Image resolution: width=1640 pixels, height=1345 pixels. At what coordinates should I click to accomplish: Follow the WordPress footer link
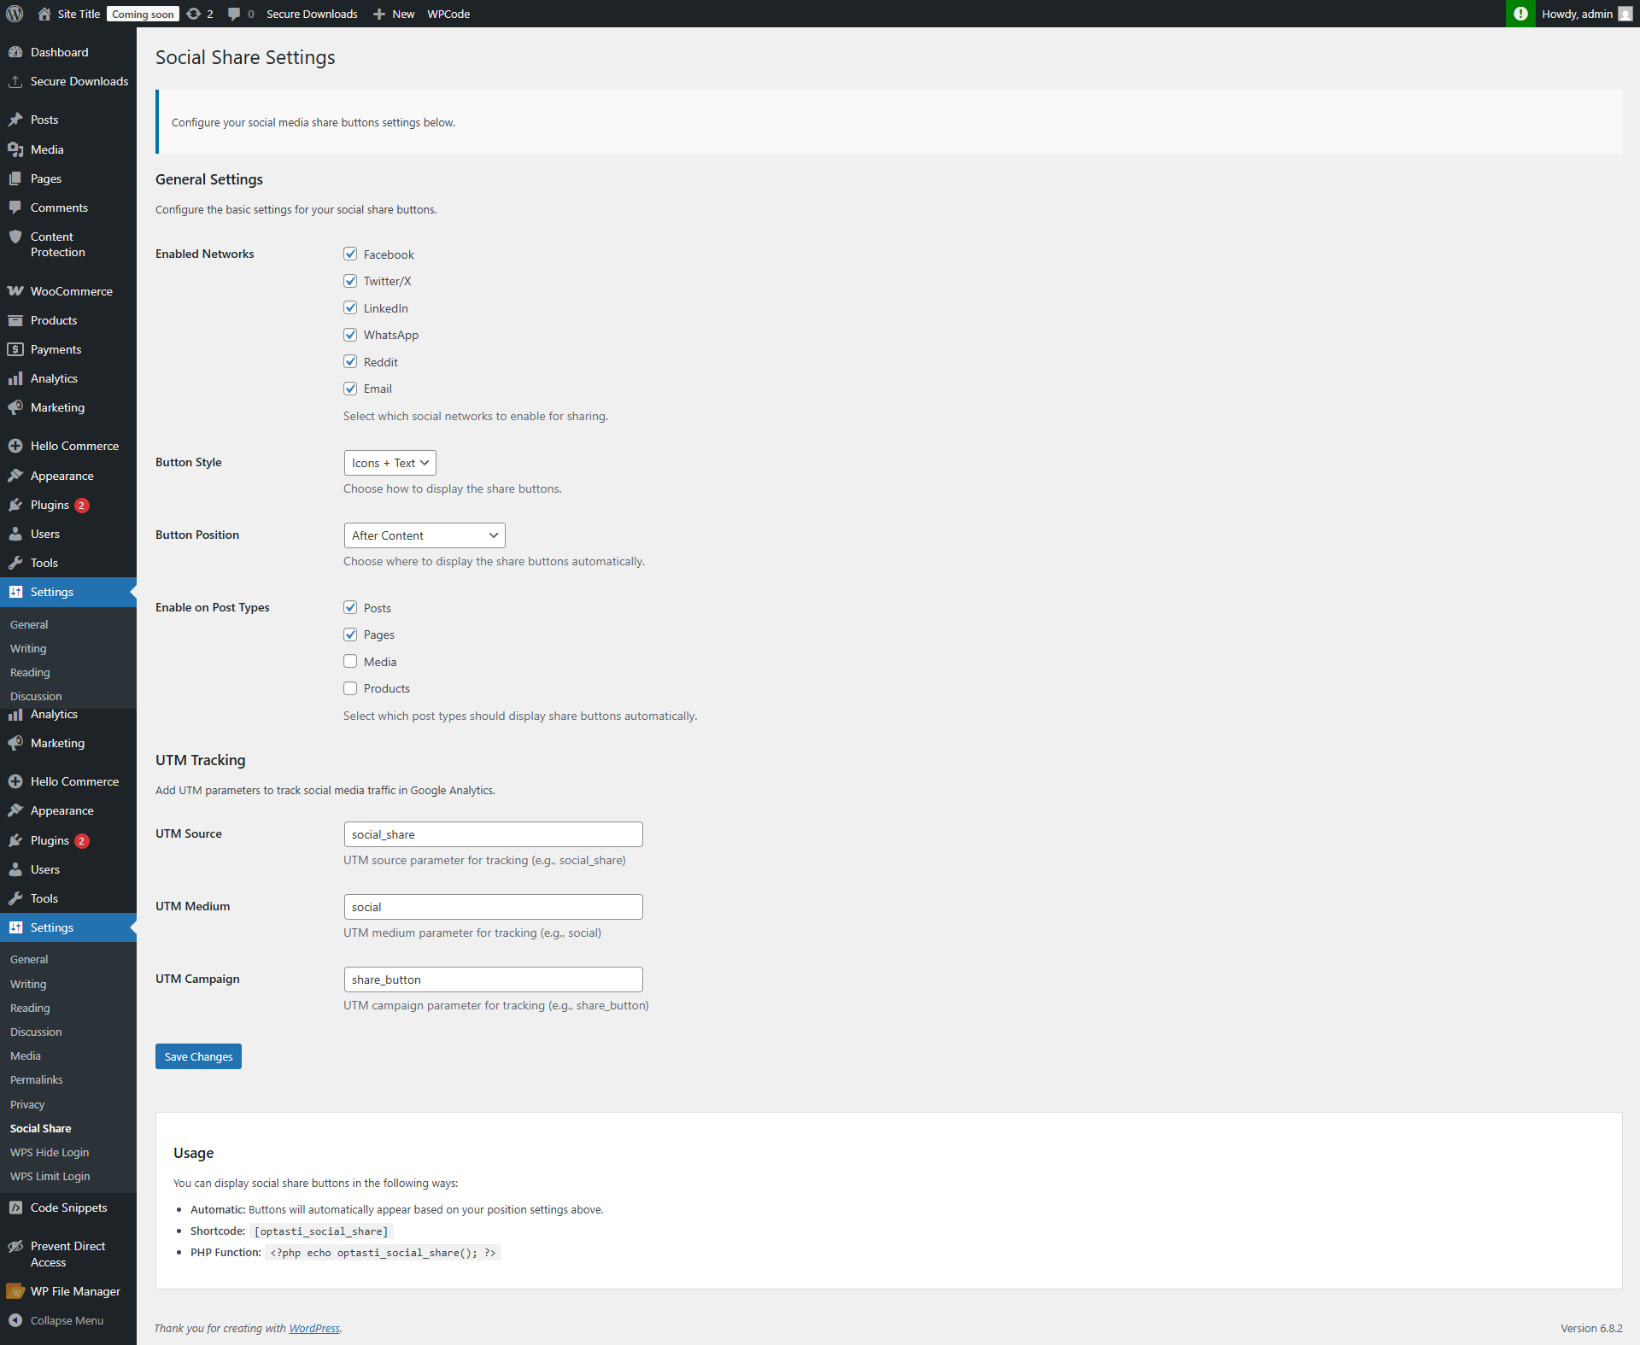coord(314,1328)
